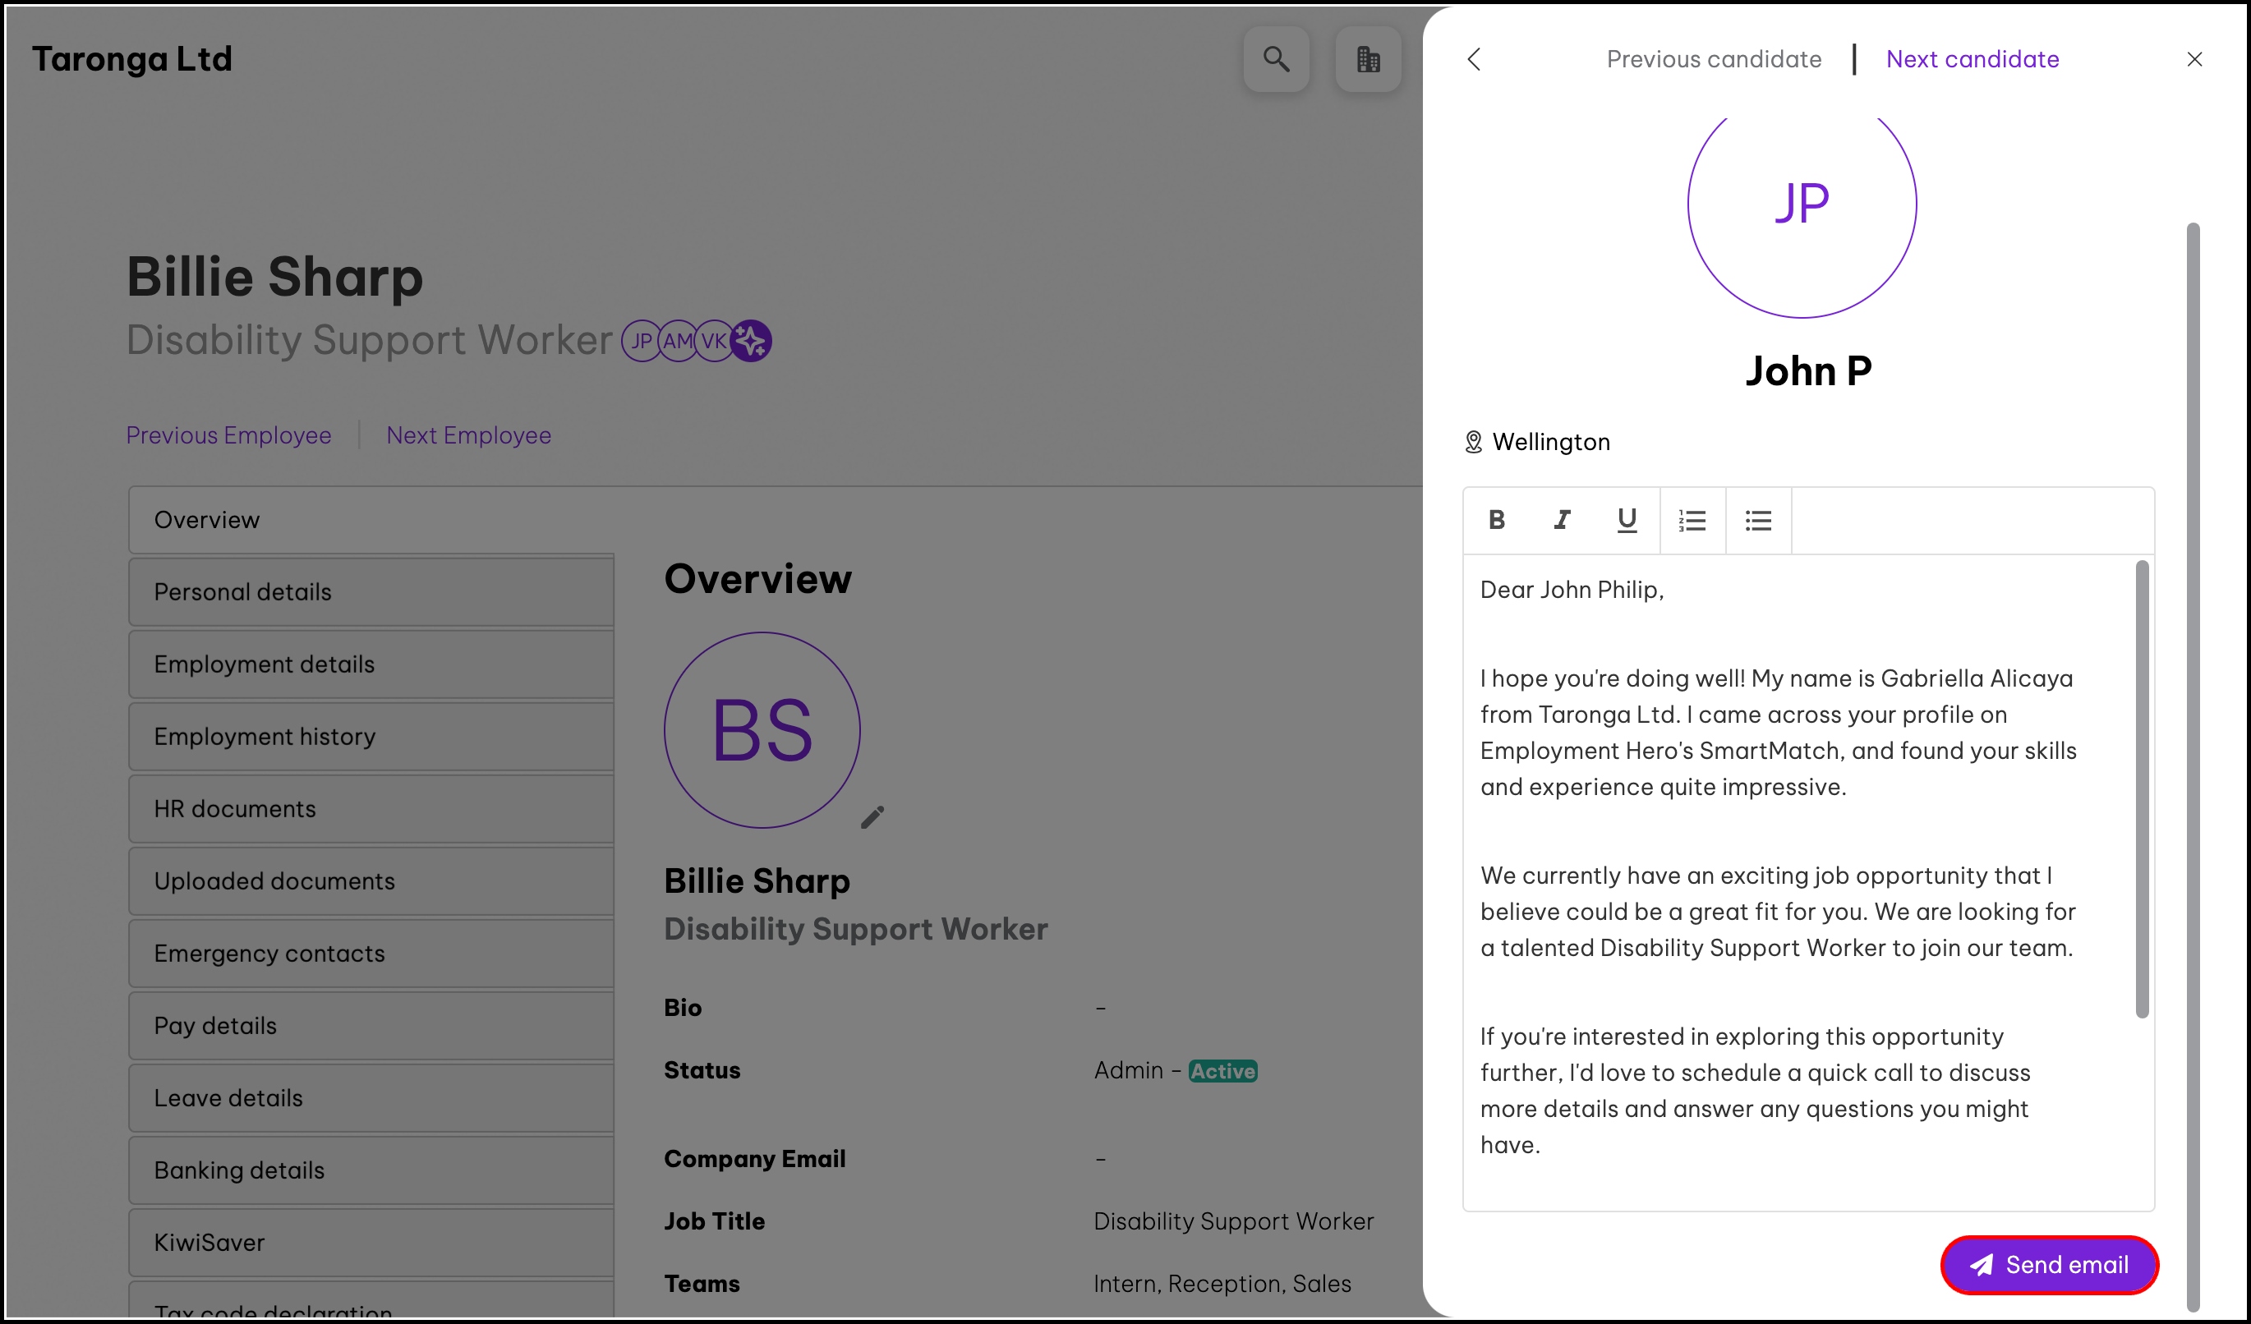Click the email editor's vertical scrollbar
Screen dimensions: 2251x1324
(2141, 788)
